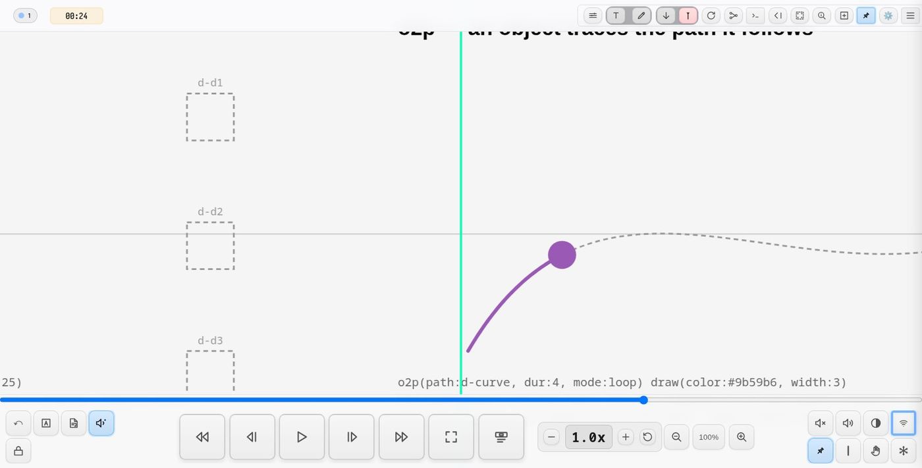Toggle the pink text-cursor mode button
The height and width of the screenshot is (468, 922).
click(688, 16)
